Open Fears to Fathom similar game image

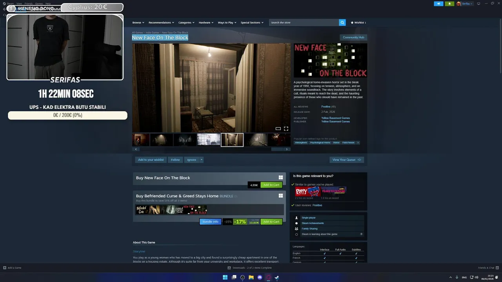tap(333, 192)
